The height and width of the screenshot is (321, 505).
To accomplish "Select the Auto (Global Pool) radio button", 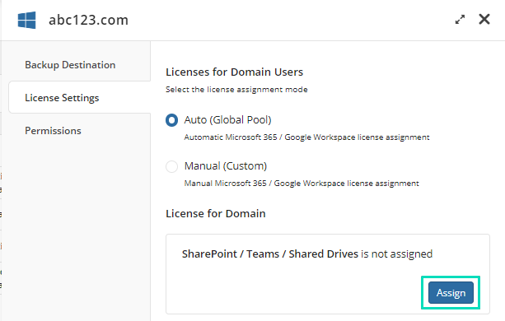I will click(x=171, y=120).
